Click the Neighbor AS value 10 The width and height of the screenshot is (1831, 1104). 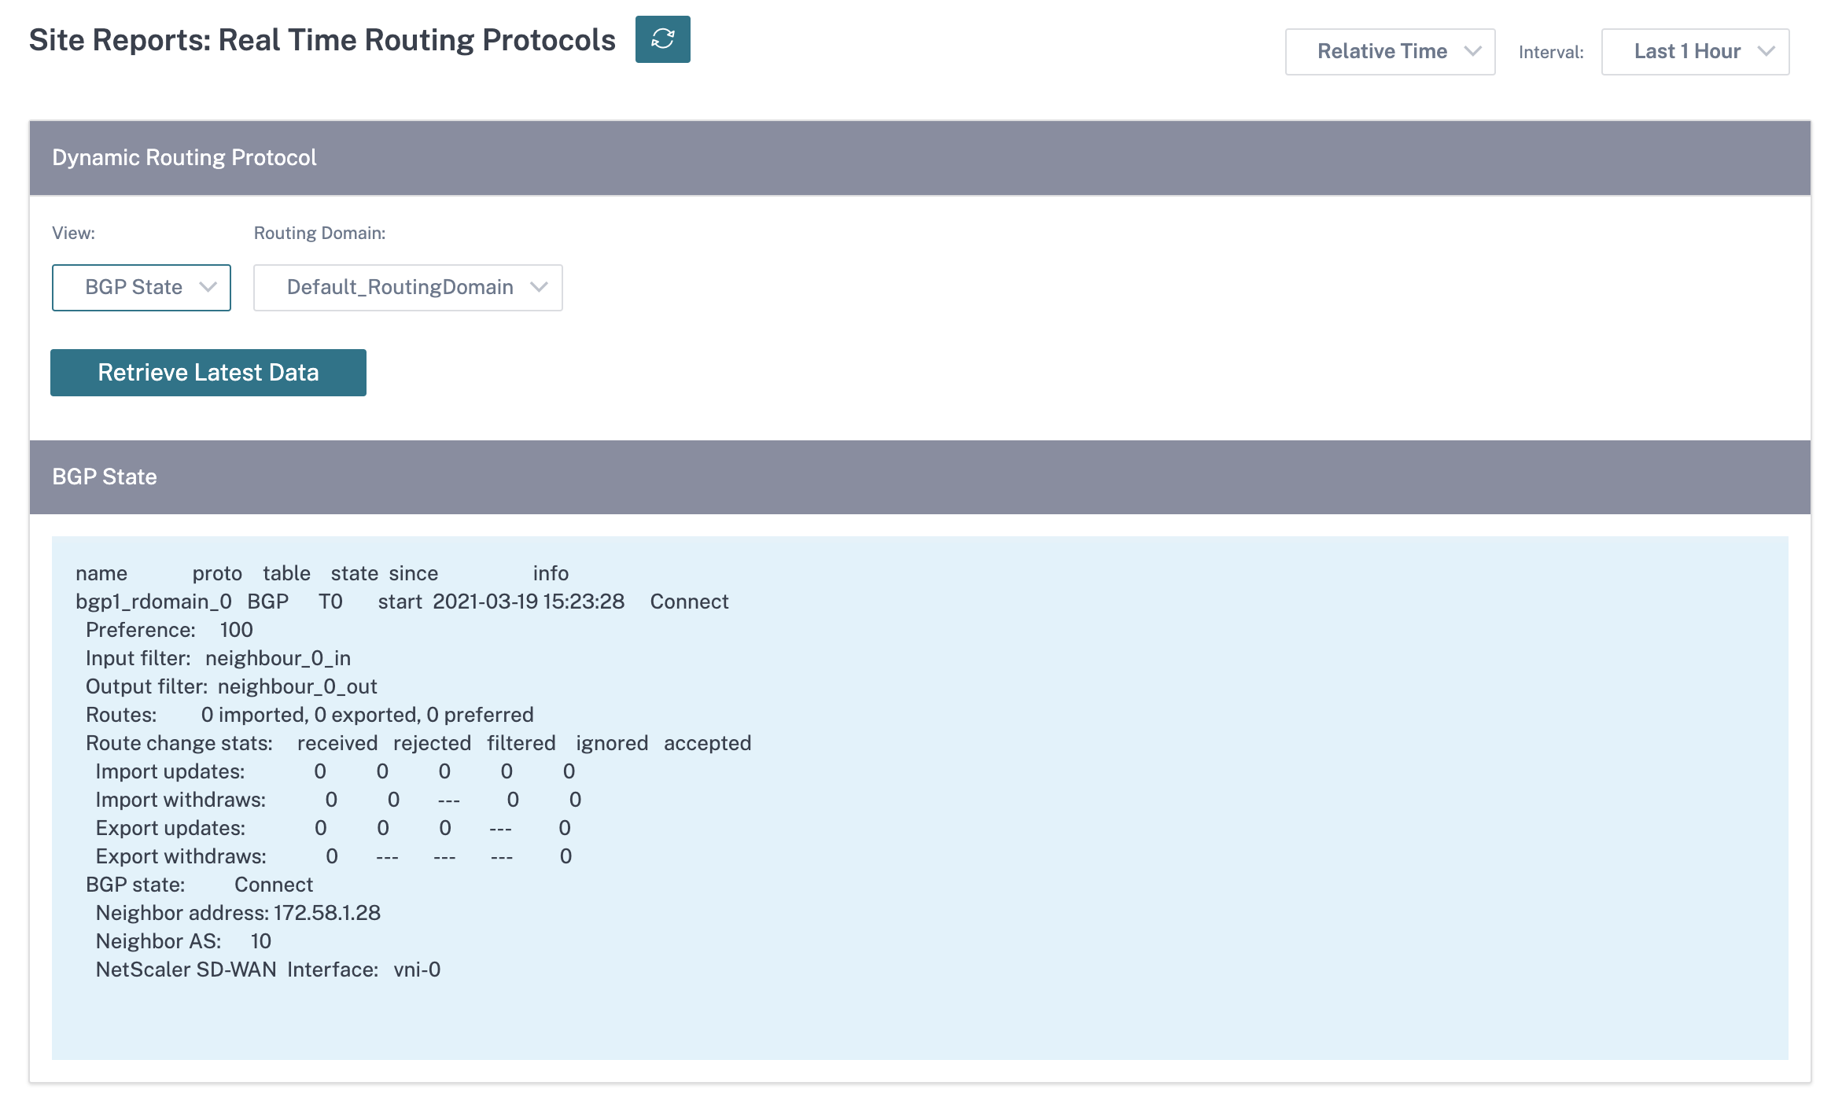tap(261, 941)
